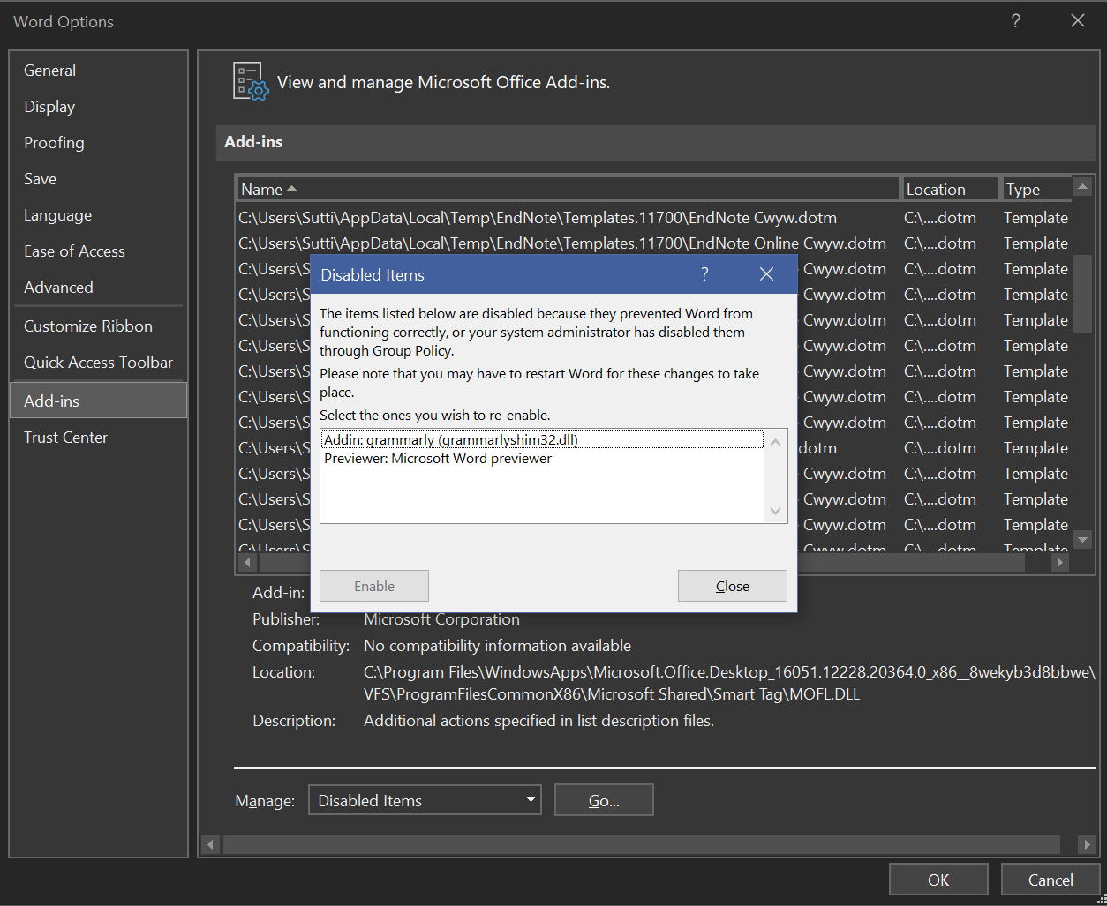The height and width of the screenshot is (906, 1107).
Task: Select the EndNote Cwyw.dotm add-in row
Action: (x=653, y=218)
